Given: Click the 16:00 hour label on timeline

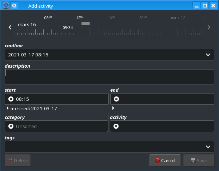Looking at the screenshot, I should tap(111, 17).
